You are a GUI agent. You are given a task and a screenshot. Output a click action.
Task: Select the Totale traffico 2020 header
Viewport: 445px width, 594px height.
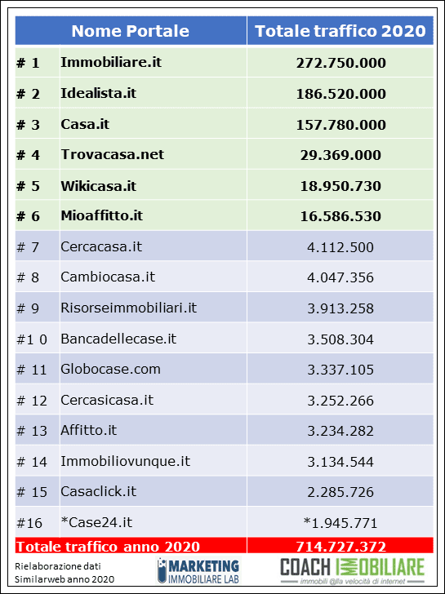pos(340,31)
